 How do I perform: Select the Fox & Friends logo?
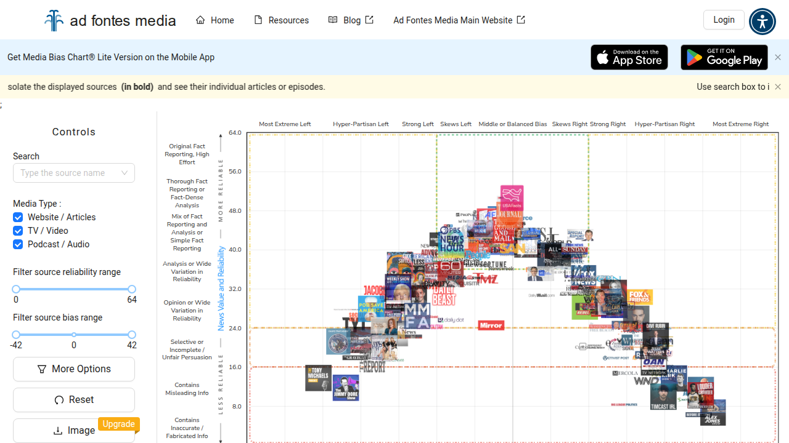(x=640, y=297)
